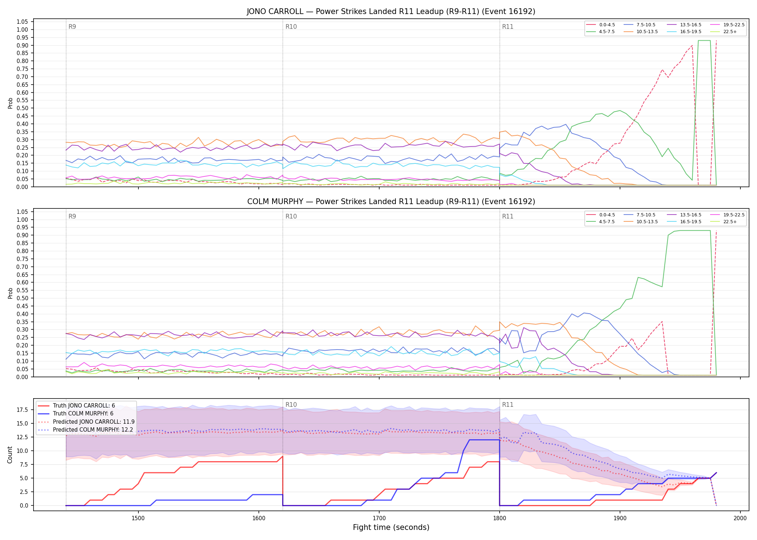Select '10.5-13.5' legend entry in Colm Murphy chart

pyautogui.click(x=641, y=222)
